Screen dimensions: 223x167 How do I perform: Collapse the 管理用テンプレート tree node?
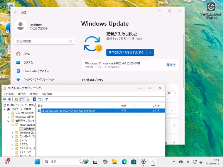8,121
